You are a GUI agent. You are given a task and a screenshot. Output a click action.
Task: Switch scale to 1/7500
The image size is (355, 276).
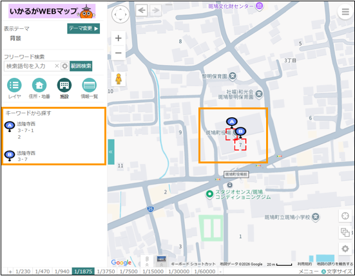tap(129, 271)
